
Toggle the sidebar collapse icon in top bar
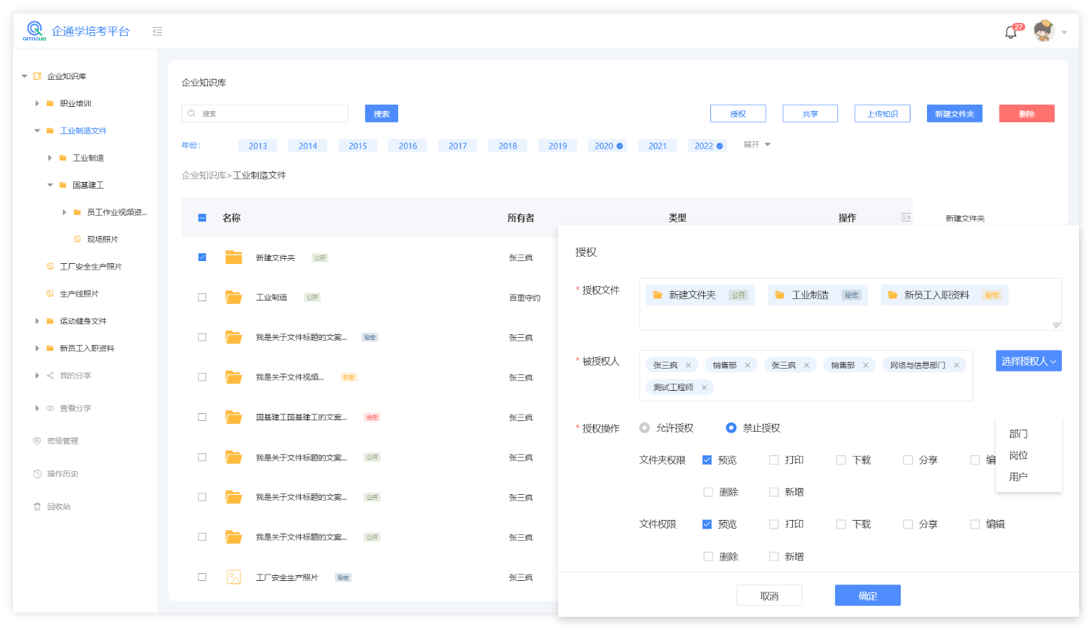click(x=157, y=31)
